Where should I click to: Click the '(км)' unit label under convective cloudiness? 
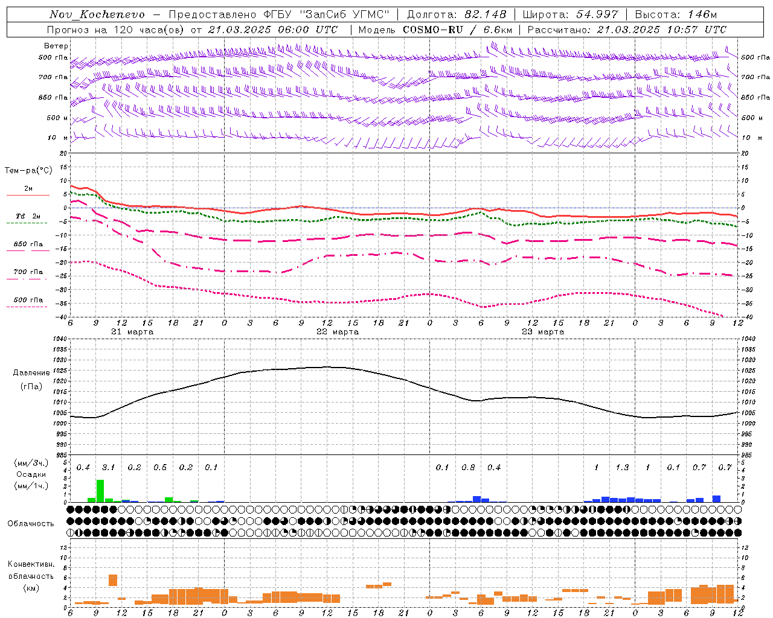pos(31,588)
